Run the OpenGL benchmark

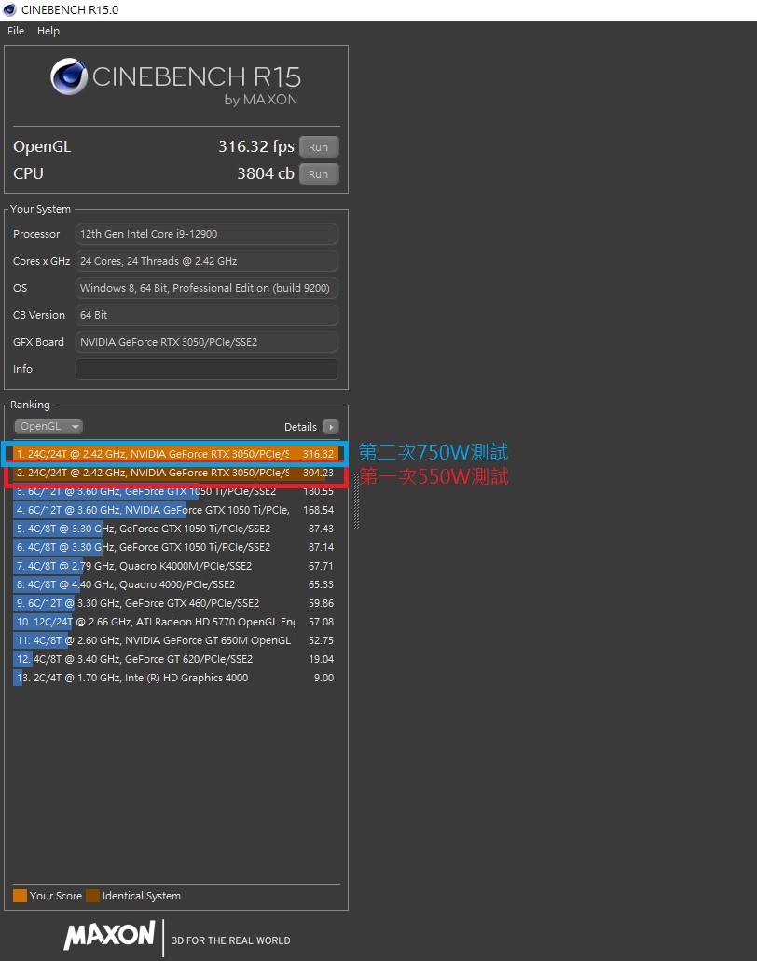(x=319, y=147)
